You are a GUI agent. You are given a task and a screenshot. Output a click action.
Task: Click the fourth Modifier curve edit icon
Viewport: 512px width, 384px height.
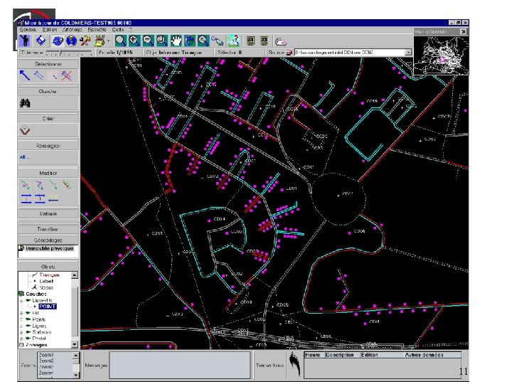point(68,185)
